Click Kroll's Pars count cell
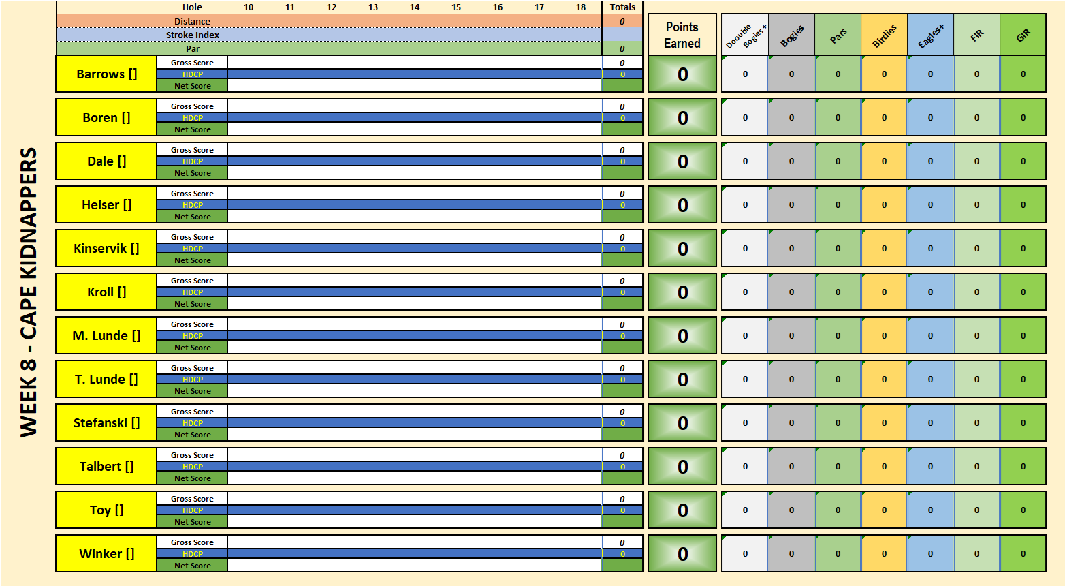1065x586 pixels. coord(838,292)
